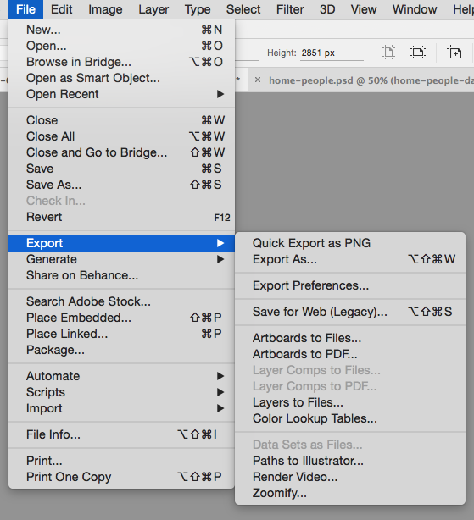This screenshot has height=520, width=474.
Task: Expand the Generate submenu
Action: point(121,259)
